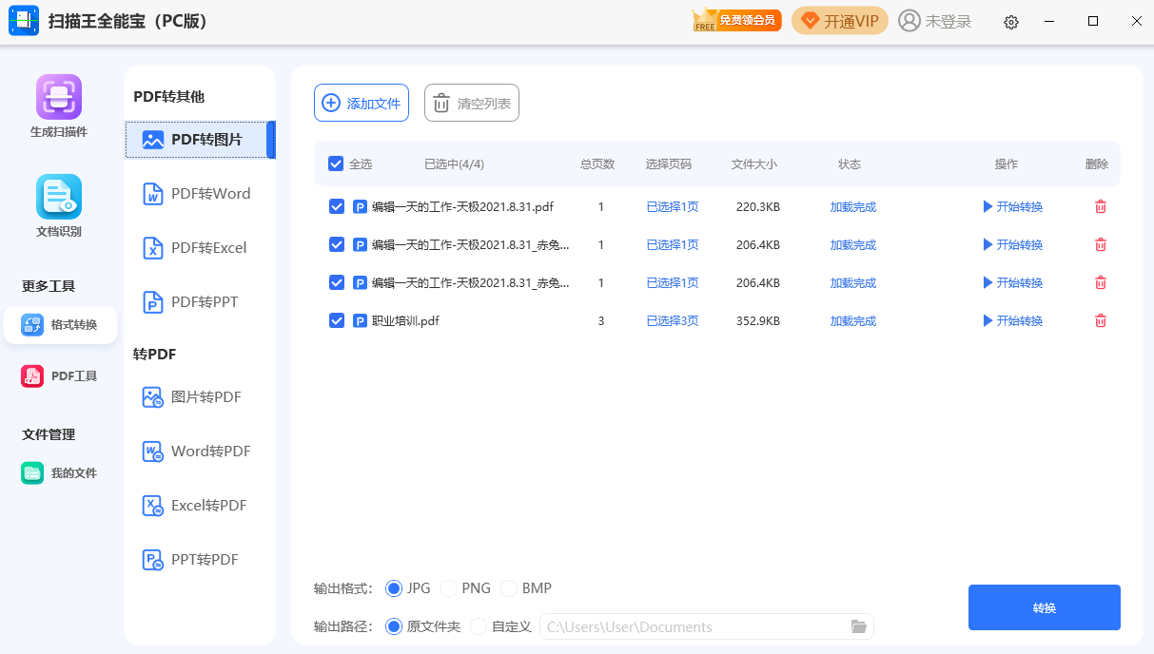1154x654 pixels.
Task: Click the 添加文件 add file button
Action: (x=362, y=103)
